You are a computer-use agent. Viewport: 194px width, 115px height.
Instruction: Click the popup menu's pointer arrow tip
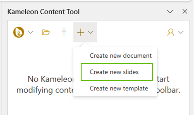coord(85,43)
